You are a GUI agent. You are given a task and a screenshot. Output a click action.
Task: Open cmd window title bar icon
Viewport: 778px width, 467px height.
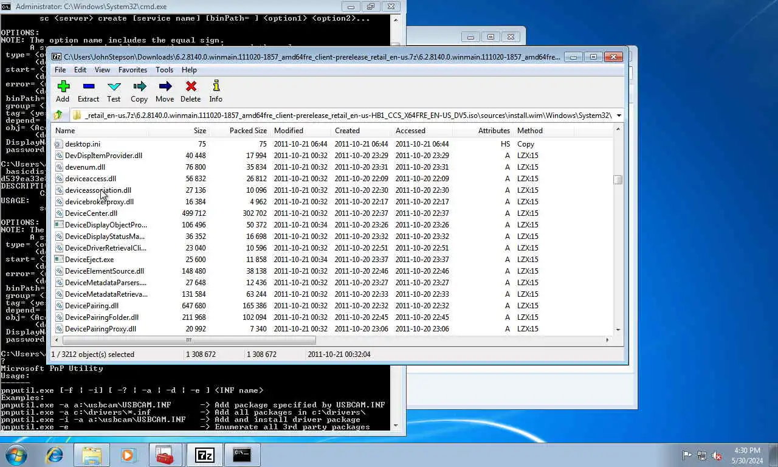click(x=6, y=6)
